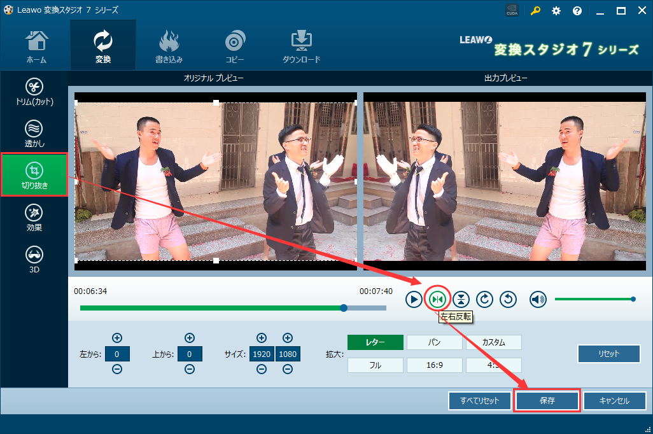This screenshot has height=434, width=653.
Task: Flip the video vertically
Action: (x=461, y=299)
